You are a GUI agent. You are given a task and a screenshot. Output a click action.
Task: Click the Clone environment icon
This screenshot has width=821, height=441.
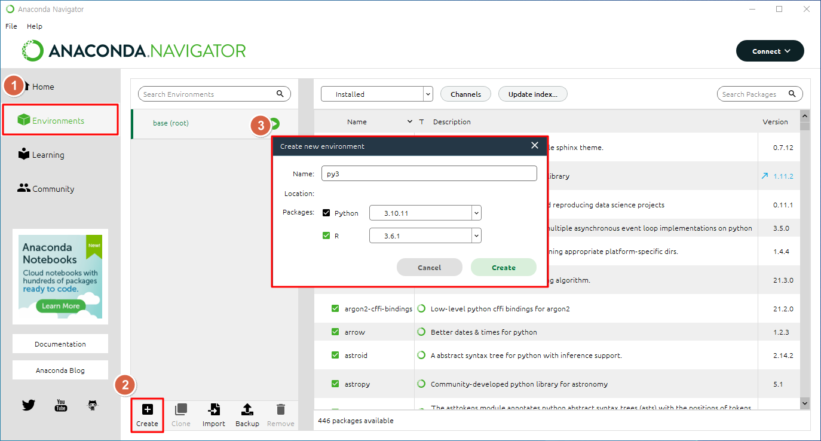pyautogui.click(x=180, y=409)
